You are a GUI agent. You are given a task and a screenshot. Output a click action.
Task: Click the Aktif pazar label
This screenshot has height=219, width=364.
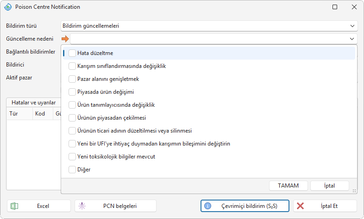click(x=19, y=78)
